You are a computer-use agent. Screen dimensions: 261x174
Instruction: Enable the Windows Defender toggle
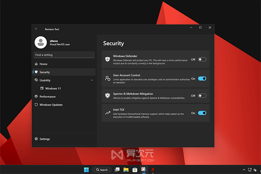tap(202, 60)
